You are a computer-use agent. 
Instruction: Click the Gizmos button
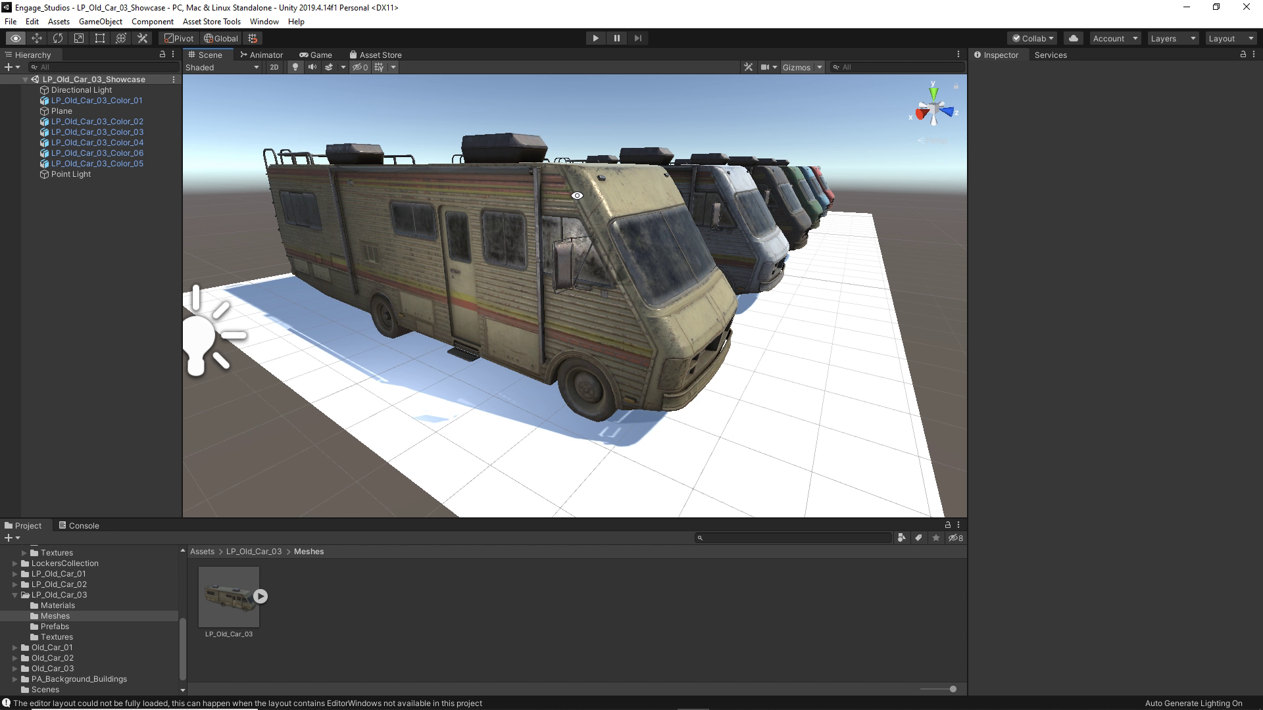(797, 67)
